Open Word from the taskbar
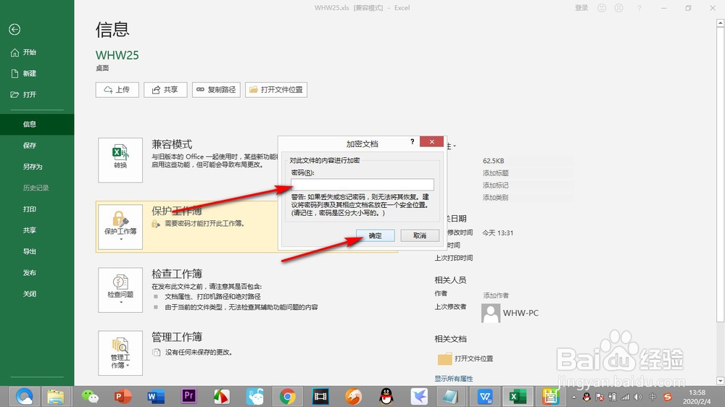The height and width of the screenshot is (407, 725). pos(156,396)
